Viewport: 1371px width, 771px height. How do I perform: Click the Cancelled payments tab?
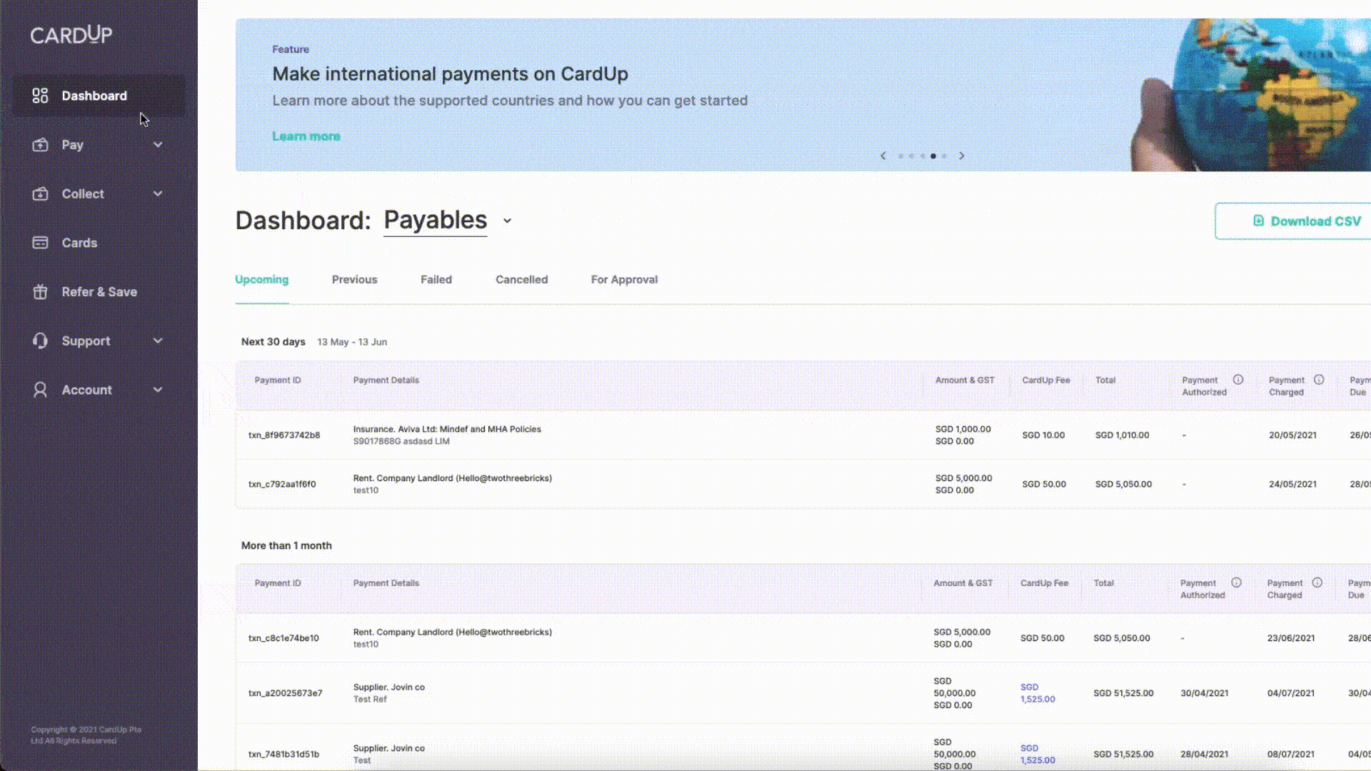coord(522,280)
